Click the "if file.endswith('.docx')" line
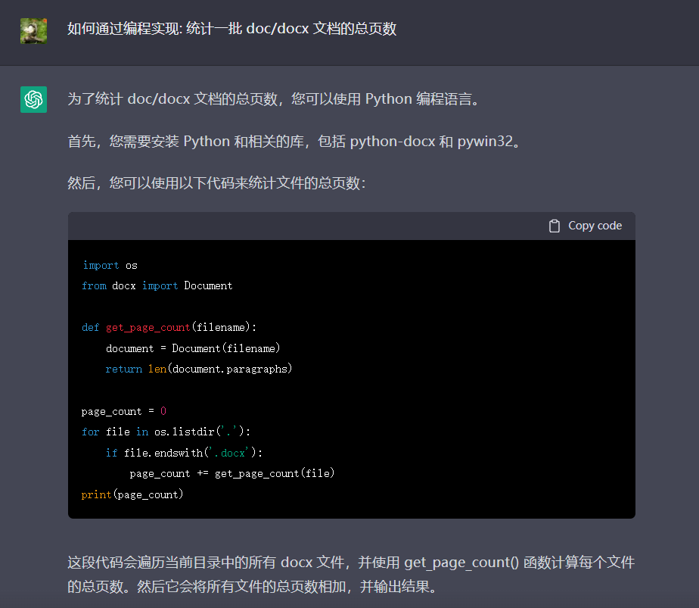 (184, 453)
